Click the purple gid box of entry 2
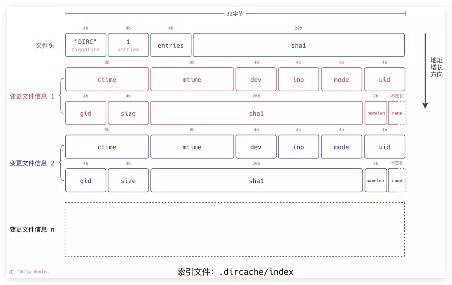Screen dimensions: 452x285 pos(86,180)
